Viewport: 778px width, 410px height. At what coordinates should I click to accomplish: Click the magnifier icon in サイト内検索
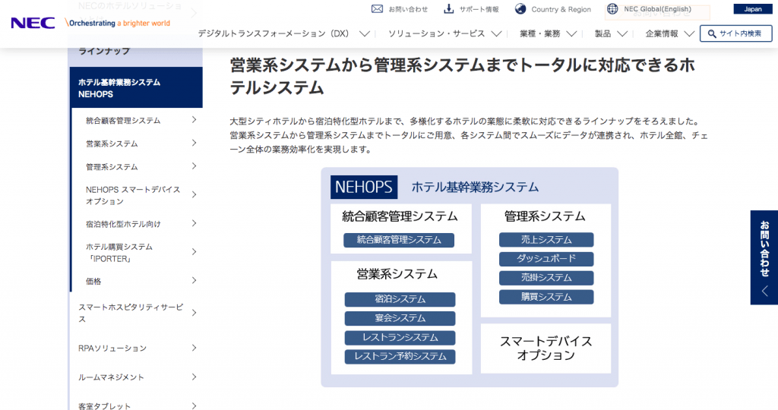[x=712, y=33]
